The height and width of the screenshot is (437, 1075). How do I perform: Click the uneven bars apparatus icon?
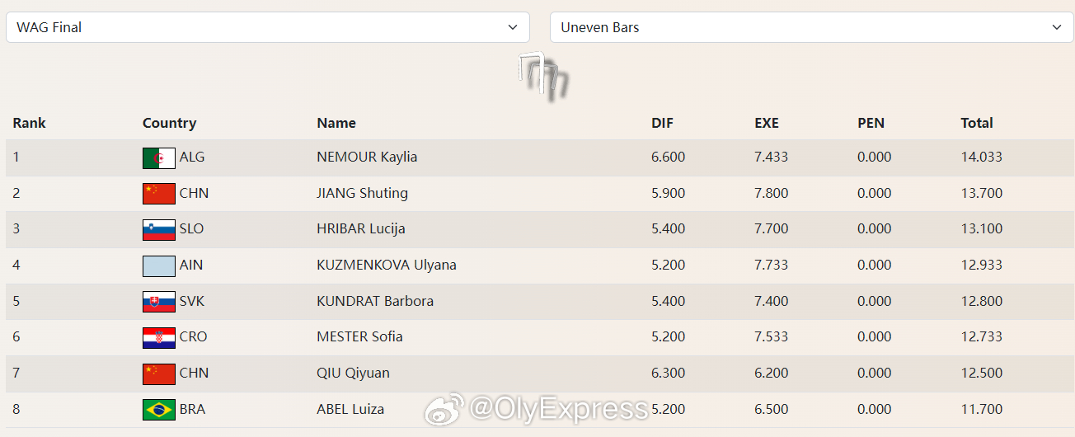coord(543,75)
